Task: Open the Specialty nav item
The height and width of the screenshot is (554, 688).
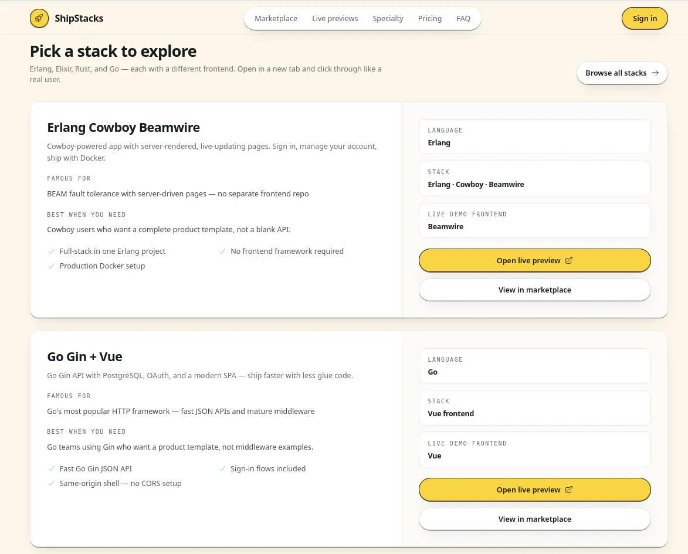Action: coord(388,18)
